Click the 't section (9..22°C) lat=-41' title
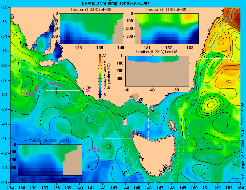Viewport: 246px width, 190px height. (49, 141)
